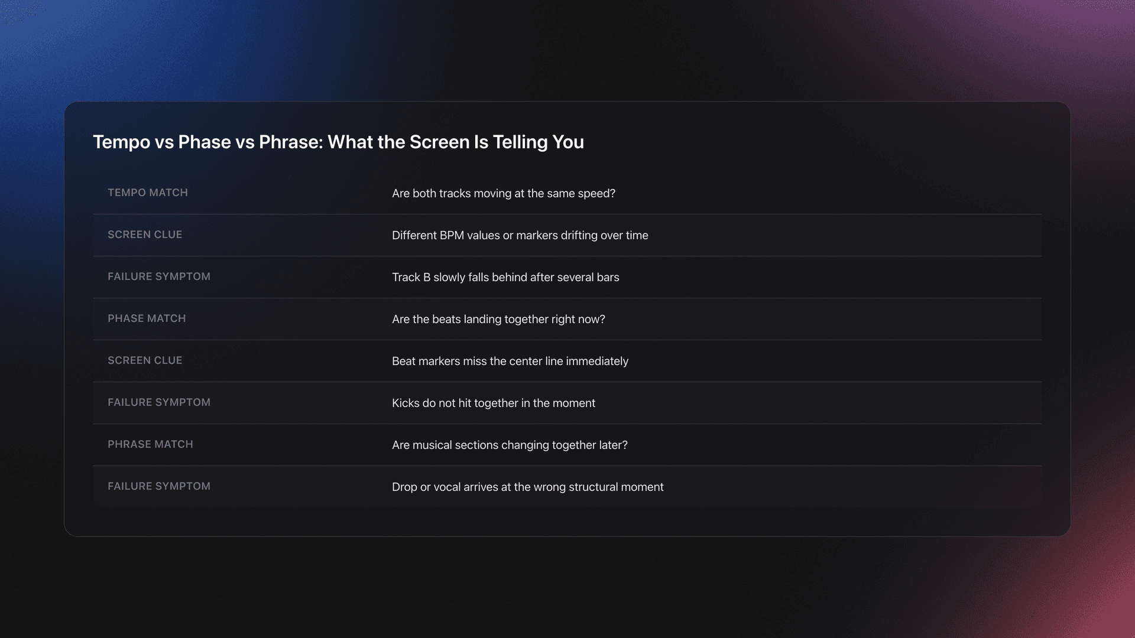Click the FAILURE SYMPTOM label next to the Drop or vocal row
The width and height of the screenshot is (1135, 638).
point(159,486)
